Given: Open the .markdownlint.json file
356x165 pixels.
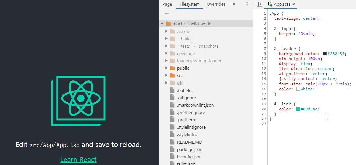Looking at the screenshot, I should point(195,105).
